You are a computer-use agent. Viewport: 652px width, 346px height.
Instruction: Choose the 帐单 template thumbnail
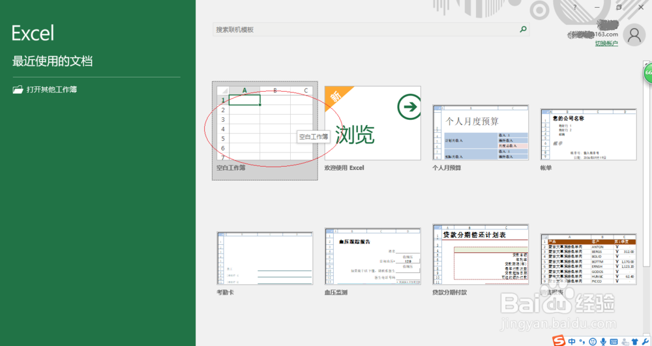[x=588, y=134]
